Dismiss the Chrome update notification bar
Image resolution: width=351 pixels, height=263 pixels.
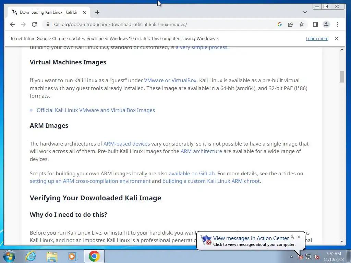(337, 38)
